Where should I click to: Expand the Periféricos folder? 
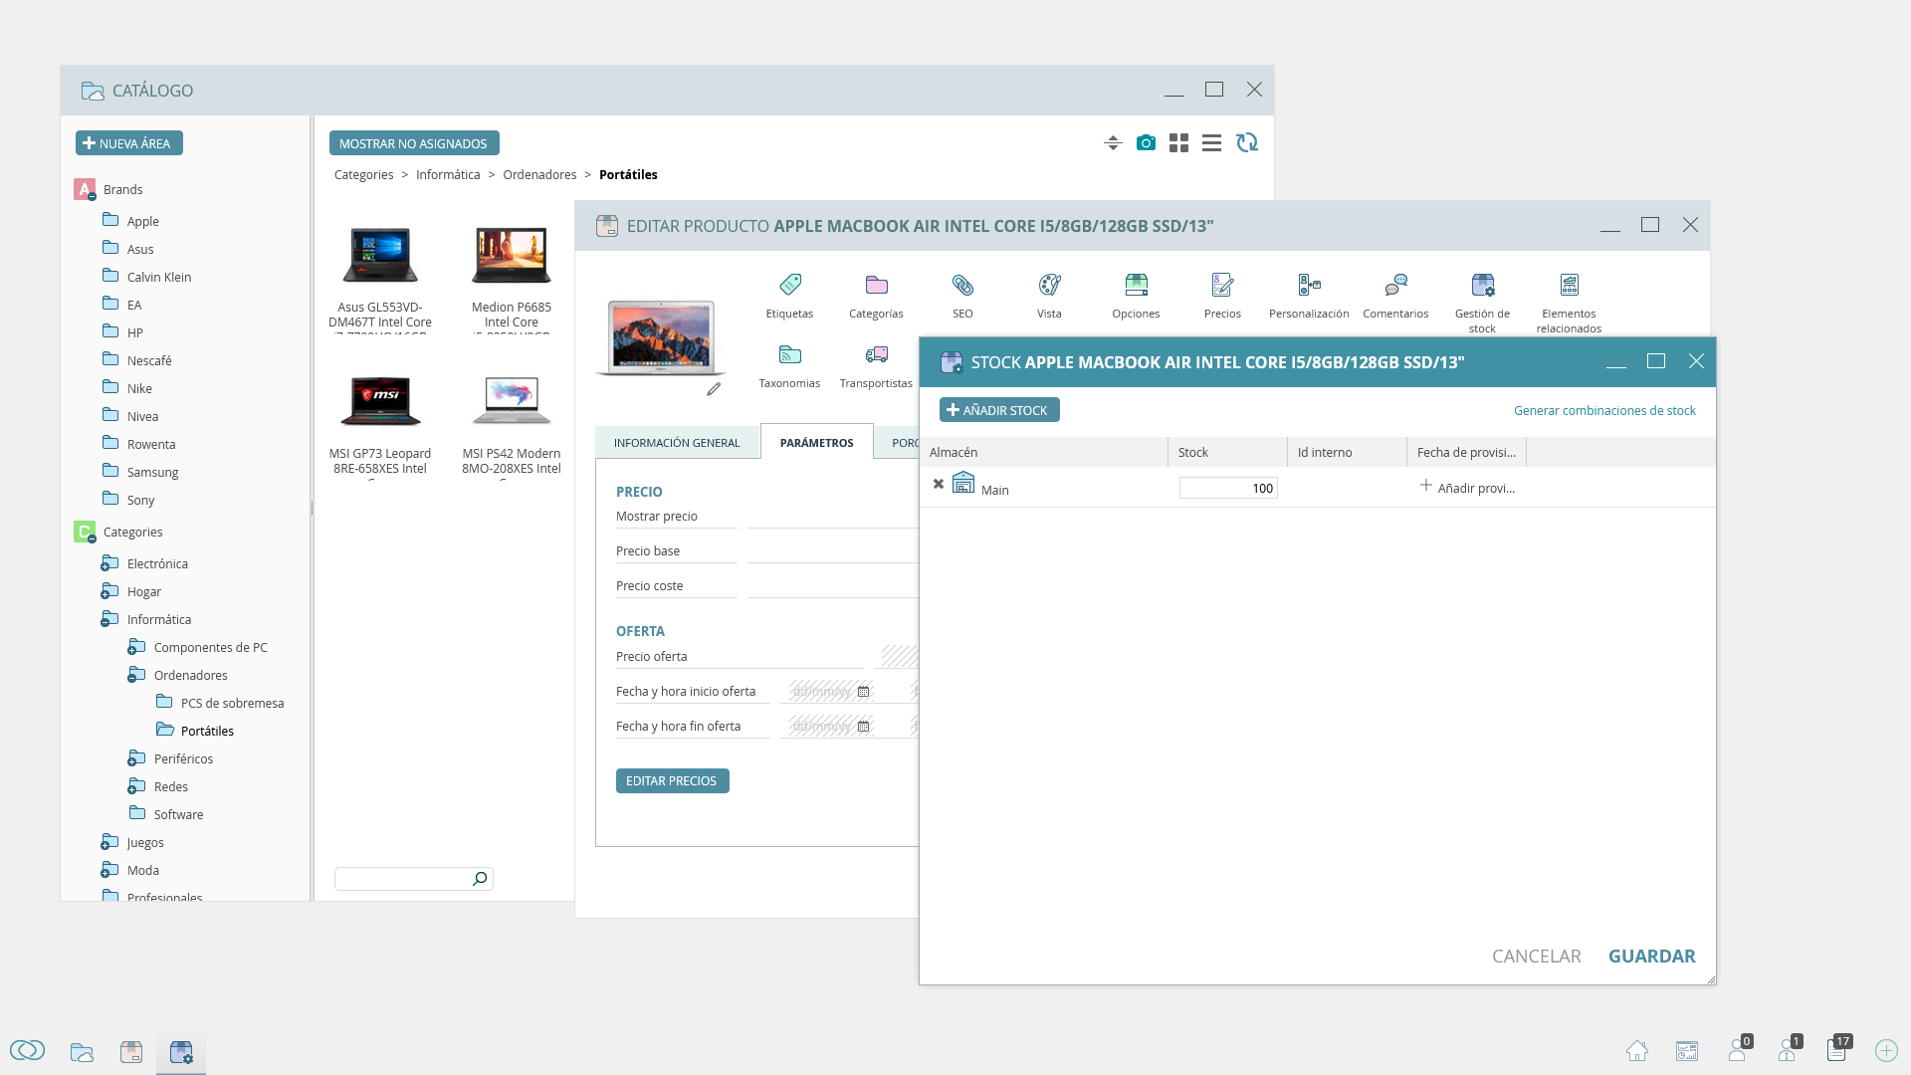pos(131,762)
